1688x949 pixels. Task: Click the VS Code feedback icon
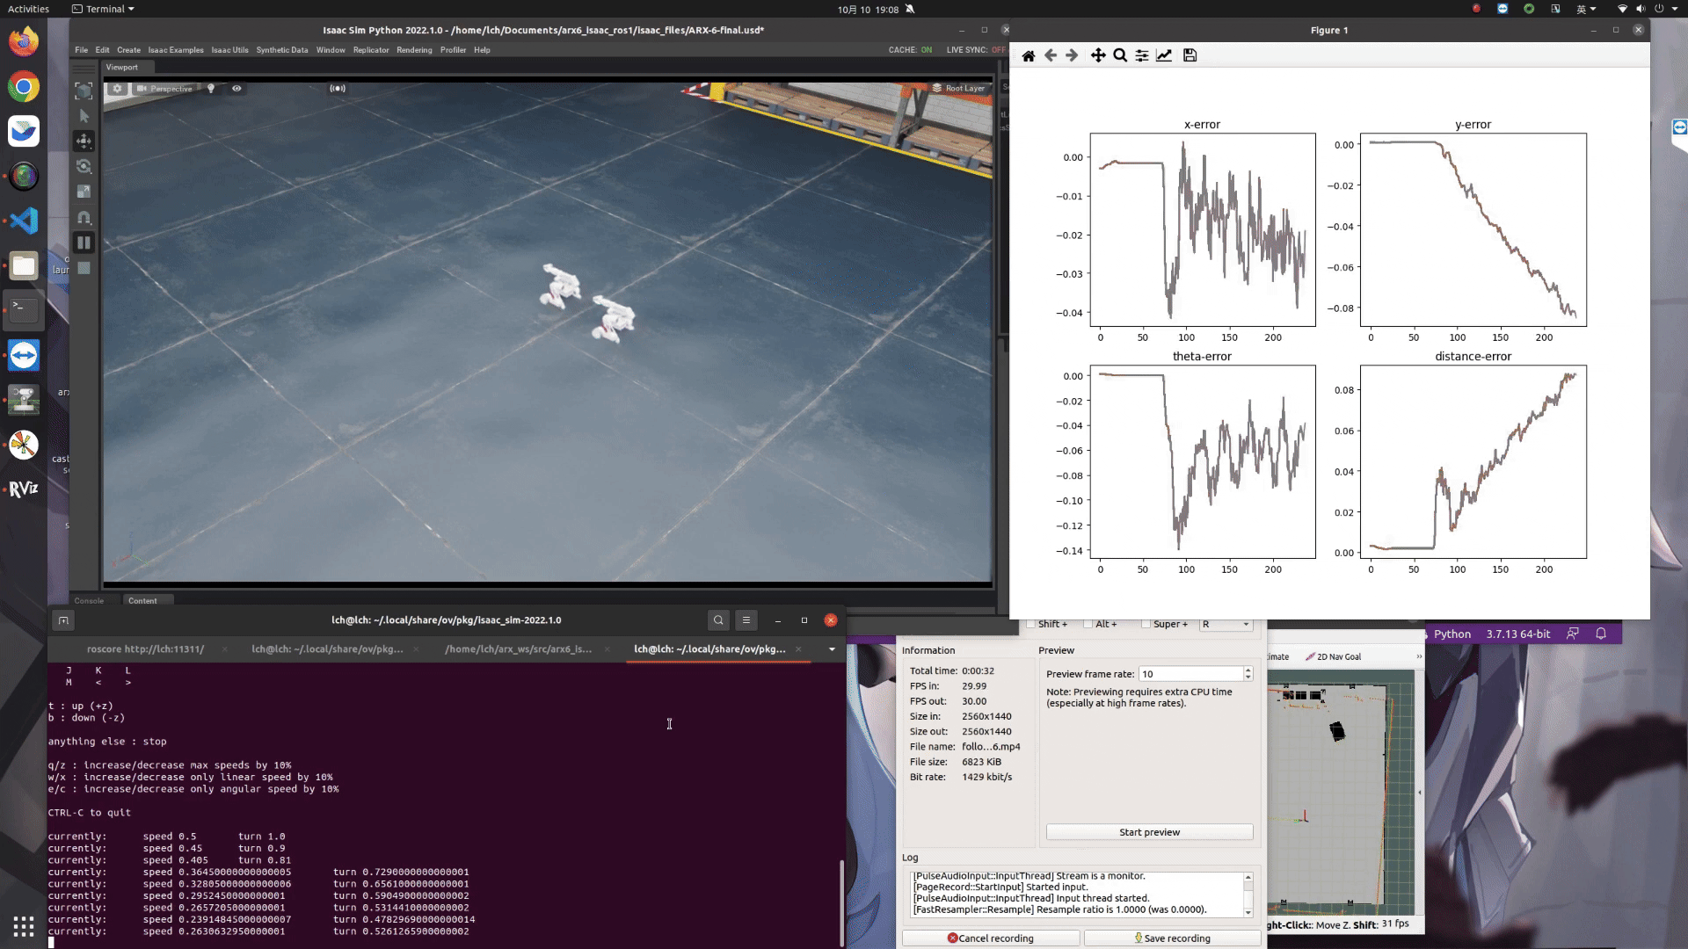1573,634
